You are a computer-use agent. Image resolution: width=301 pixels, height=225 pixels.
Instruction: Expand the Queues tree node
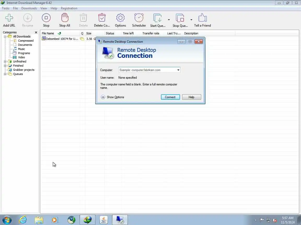point(5,74)
